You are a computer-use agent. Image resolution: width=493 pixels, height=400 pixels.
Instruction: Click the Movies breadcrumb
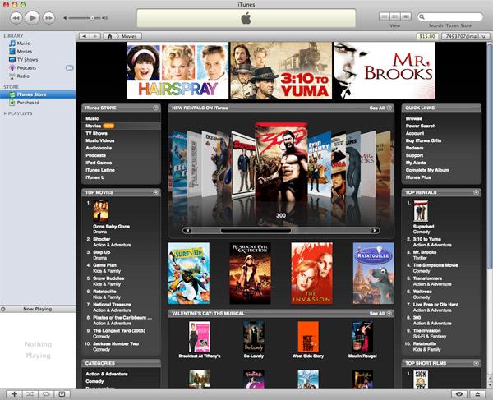click(129, 36)
